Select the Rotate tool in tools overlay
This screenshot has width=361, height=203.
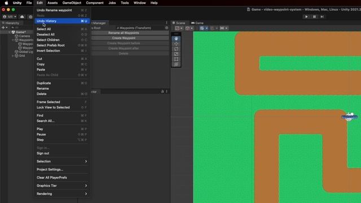pos(176,49)
